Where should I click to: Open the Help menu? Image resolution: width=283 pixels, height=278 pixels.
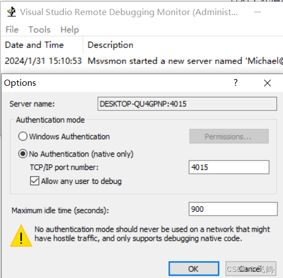tap(69, 30)
